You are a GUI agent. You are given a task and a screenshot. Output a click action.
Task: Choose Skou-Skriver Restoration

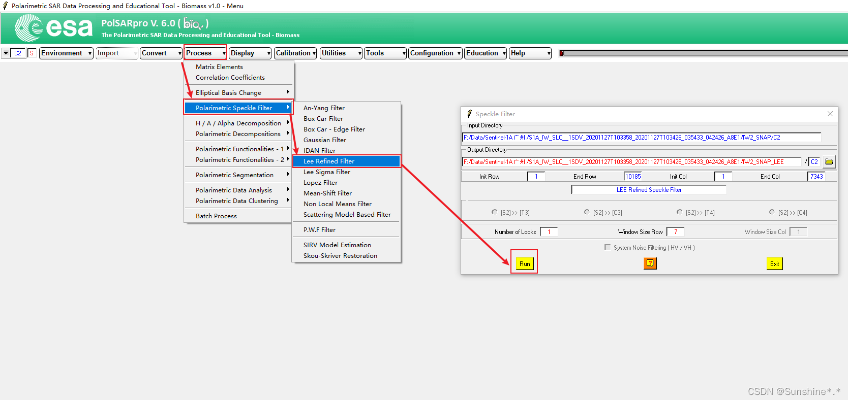coord(346,255)
